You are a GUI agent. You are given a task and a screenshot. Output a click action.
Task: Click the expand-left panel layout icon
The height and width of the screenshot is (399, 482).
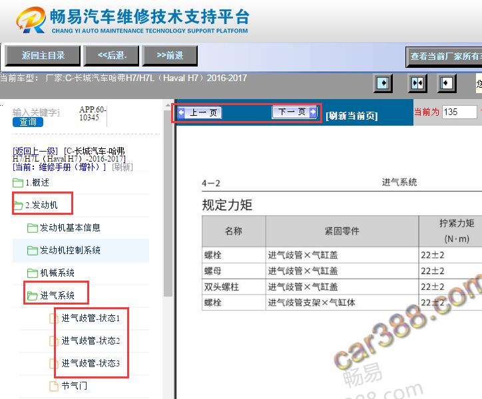(447, 83)
